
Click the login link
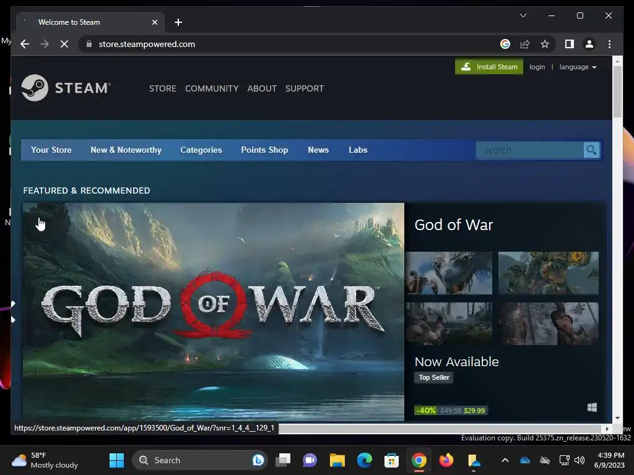click(x=537, y=67)
